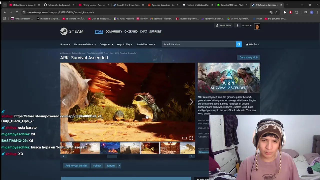Open the browser extensions puzzle icon
This screenshot has width=320, height=180.
coord(297,12)
